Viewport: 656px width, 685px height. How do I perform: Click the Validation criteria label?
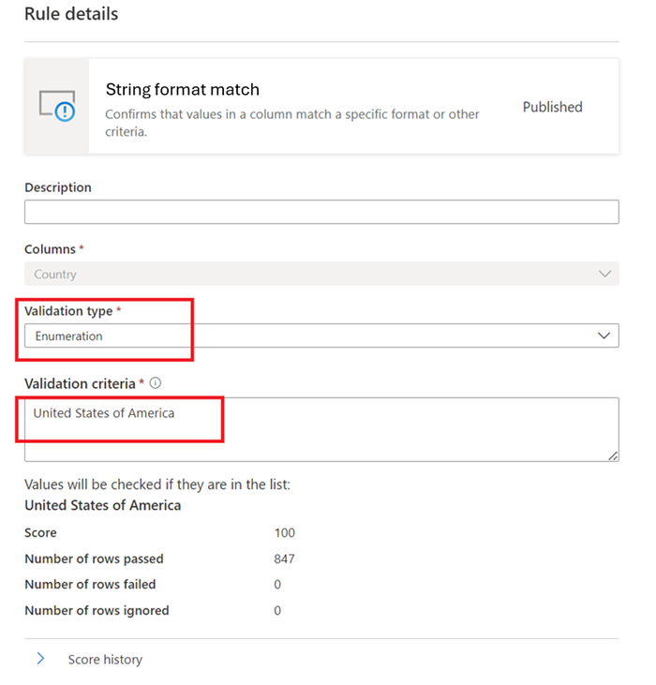80,383
